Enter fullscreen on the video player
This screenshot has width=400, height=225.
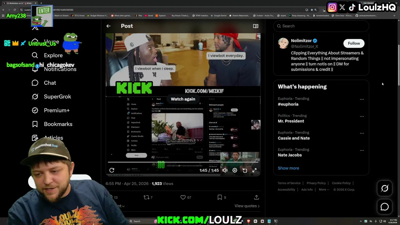tap(254, 170)
